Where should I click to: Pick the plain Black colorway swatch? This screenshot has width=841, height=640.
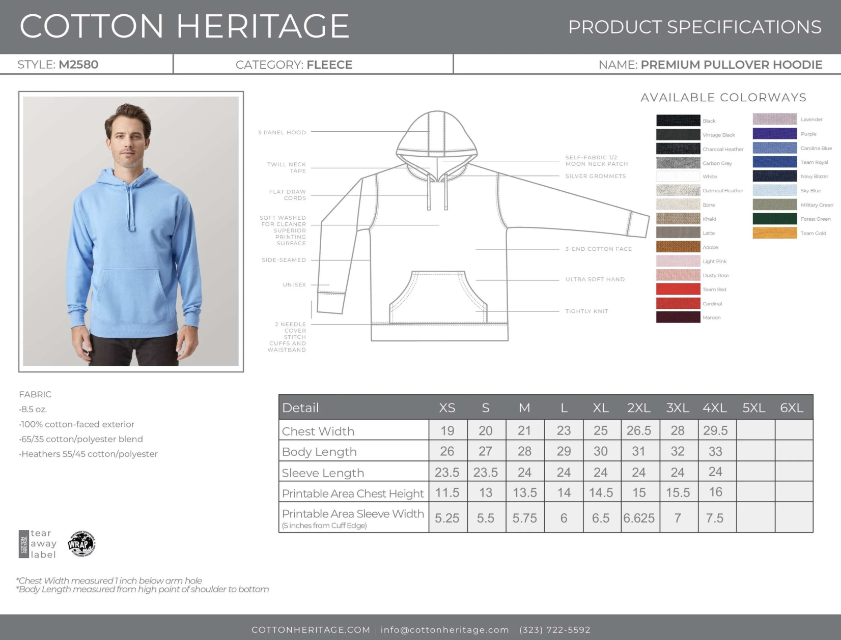tap(678, 121)
